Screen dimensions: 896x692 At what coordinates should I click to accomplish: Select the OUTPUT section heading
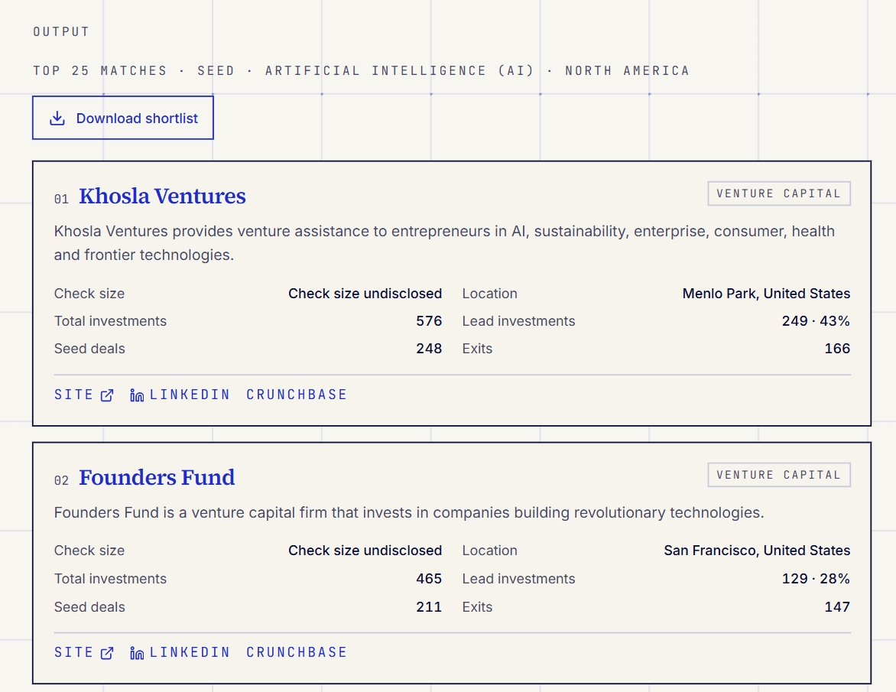(61, 32)
